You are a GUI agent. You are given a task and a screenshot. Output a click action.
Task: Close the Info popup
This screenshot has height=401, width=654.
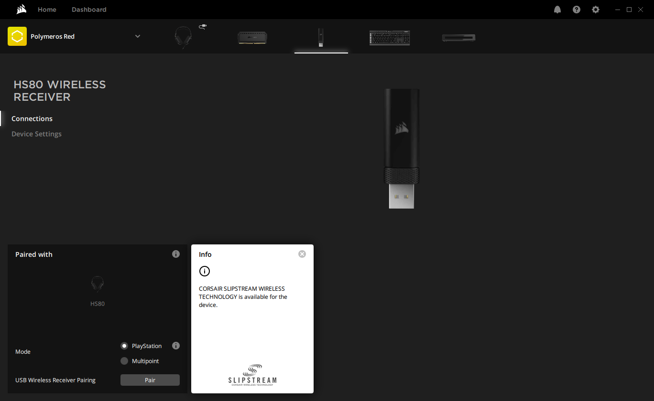click(302, 254)
